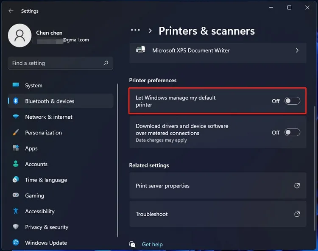Click the Related settings heading
318x251 pixels.
coord(149,165)
